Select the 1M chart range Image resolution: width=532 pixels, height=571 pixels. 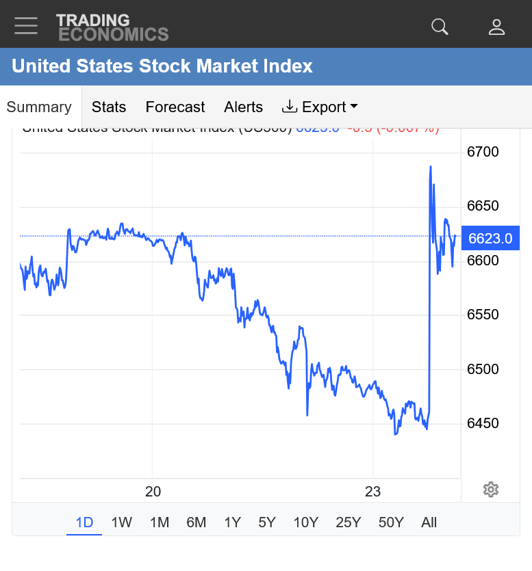click(160, 522)
